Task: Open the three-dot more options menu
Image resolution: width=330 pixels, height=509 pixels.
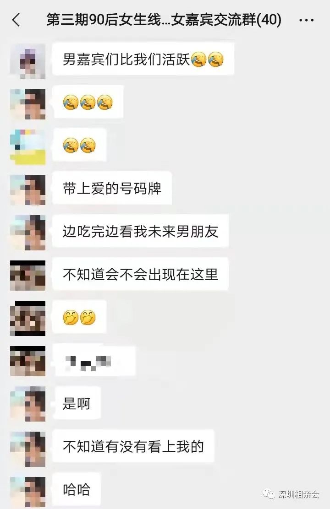Action: tap(306, 20)
